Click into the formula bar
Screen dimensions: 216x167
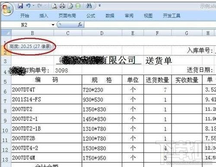pos(150,25)
